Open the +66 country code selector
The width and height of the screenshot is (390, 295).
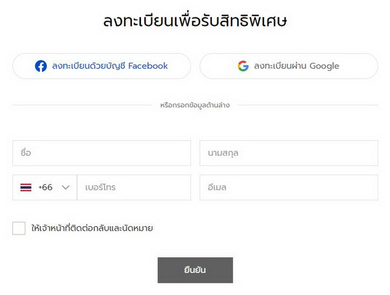click(45, 187)
